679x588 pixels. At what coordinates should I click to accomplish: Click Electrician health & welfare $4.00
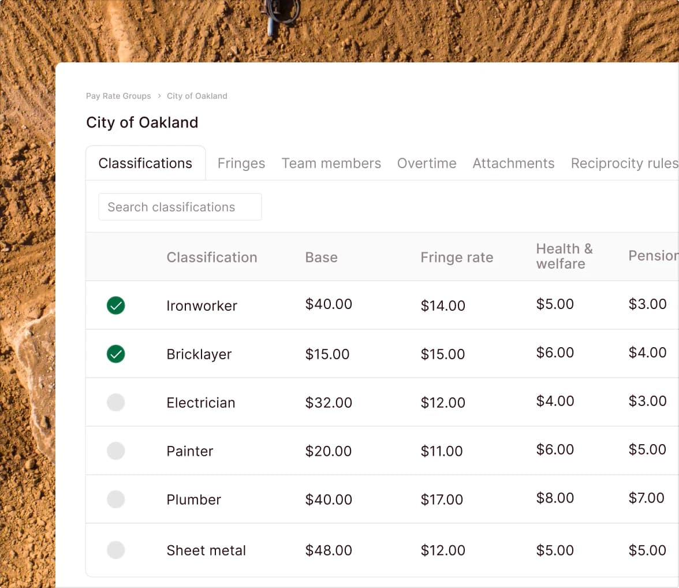pos(555,401)
